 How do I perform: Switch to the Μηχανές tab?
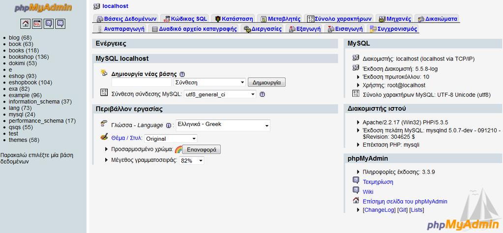pyautogui.click(x=394, y=19)
